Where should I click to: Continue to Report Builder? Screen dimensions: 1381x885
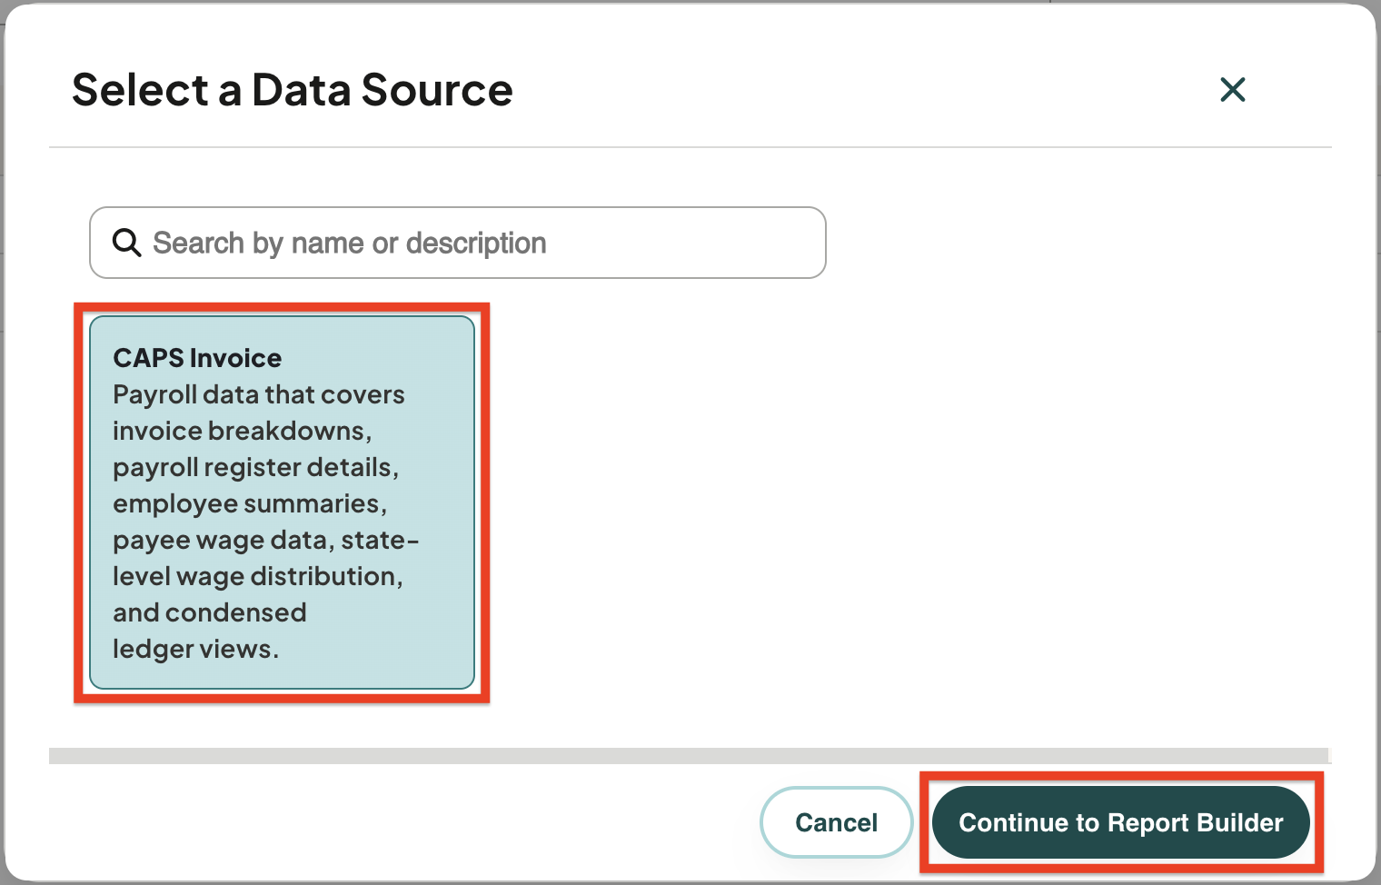[x=1121, y=822]
